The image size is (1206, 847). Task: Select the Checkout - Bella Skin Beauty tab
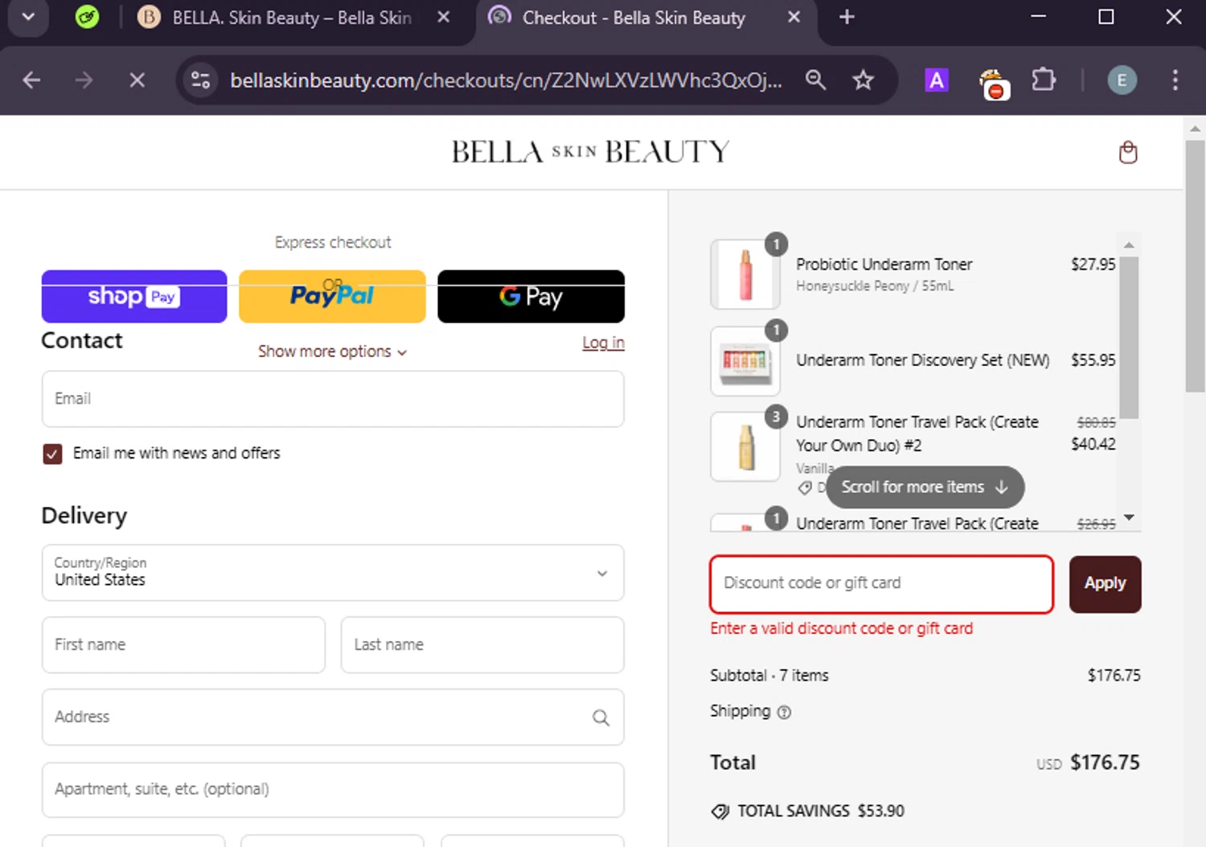pyautogui.click(x=634, y=18)
